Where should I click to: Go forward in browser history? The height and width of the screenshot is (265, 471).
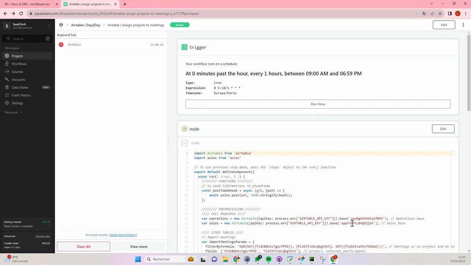point(13,14)
